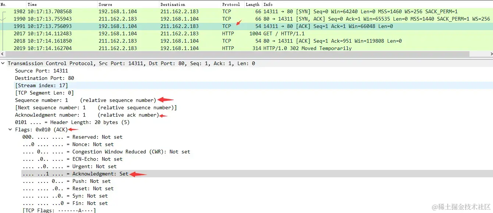Click the length value 1004 cell

(x=255, y=33)
